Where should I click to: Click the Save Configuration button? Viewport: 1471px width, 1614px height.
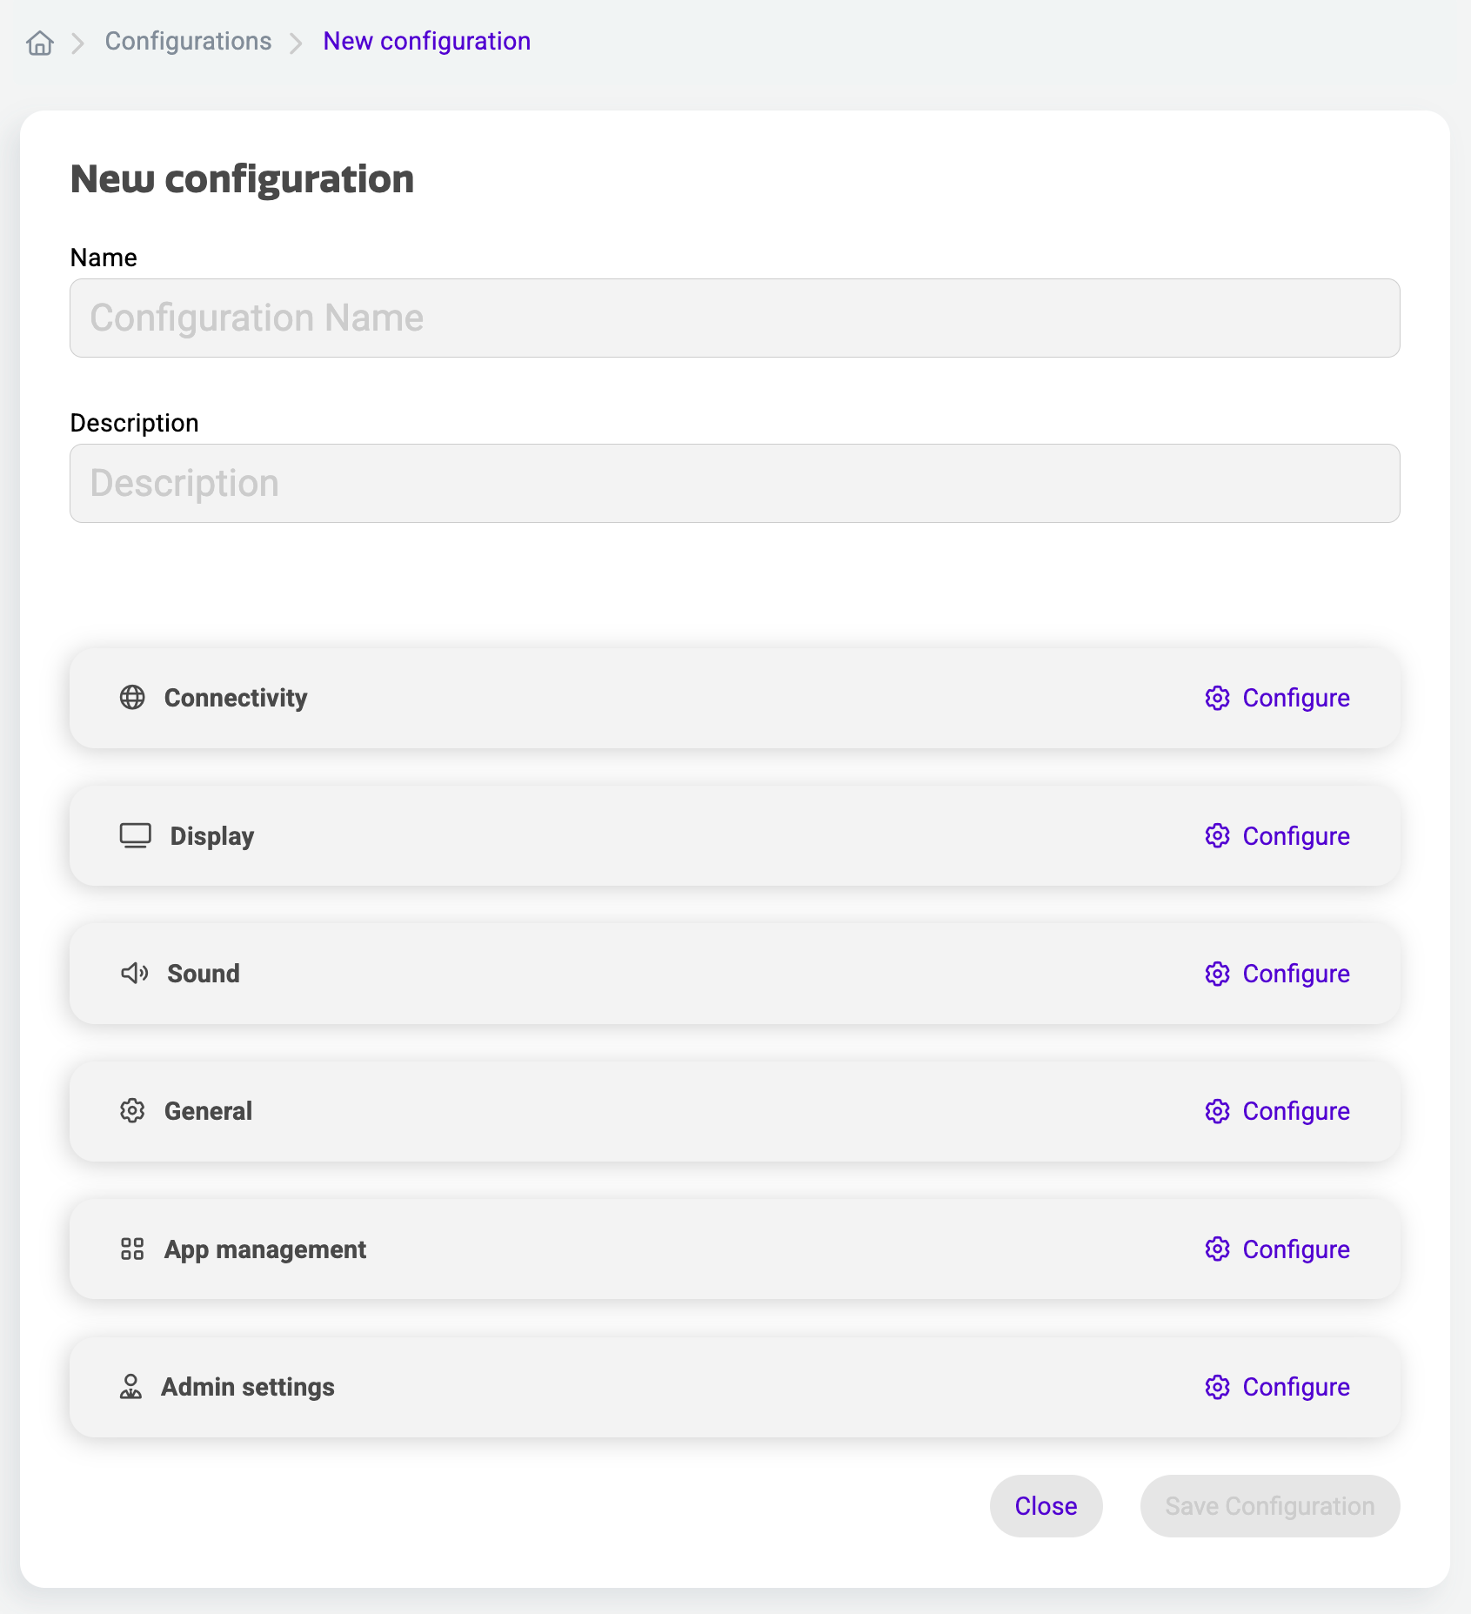(1269, 1506)
